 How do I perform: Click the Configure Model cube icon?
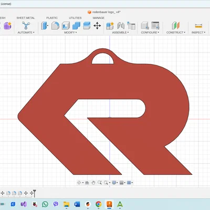(145, 26)
